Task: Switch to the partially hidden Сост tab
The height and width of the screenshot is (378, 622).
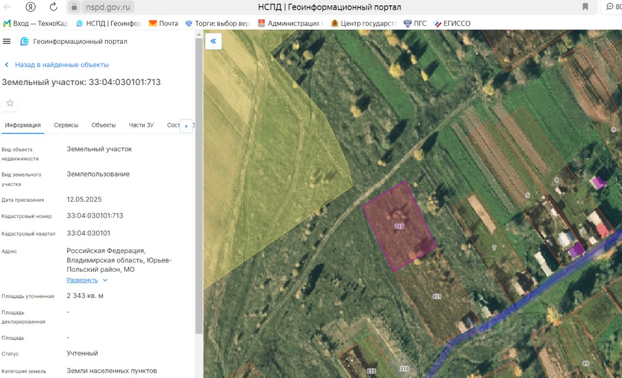Action: pos(173,125)
